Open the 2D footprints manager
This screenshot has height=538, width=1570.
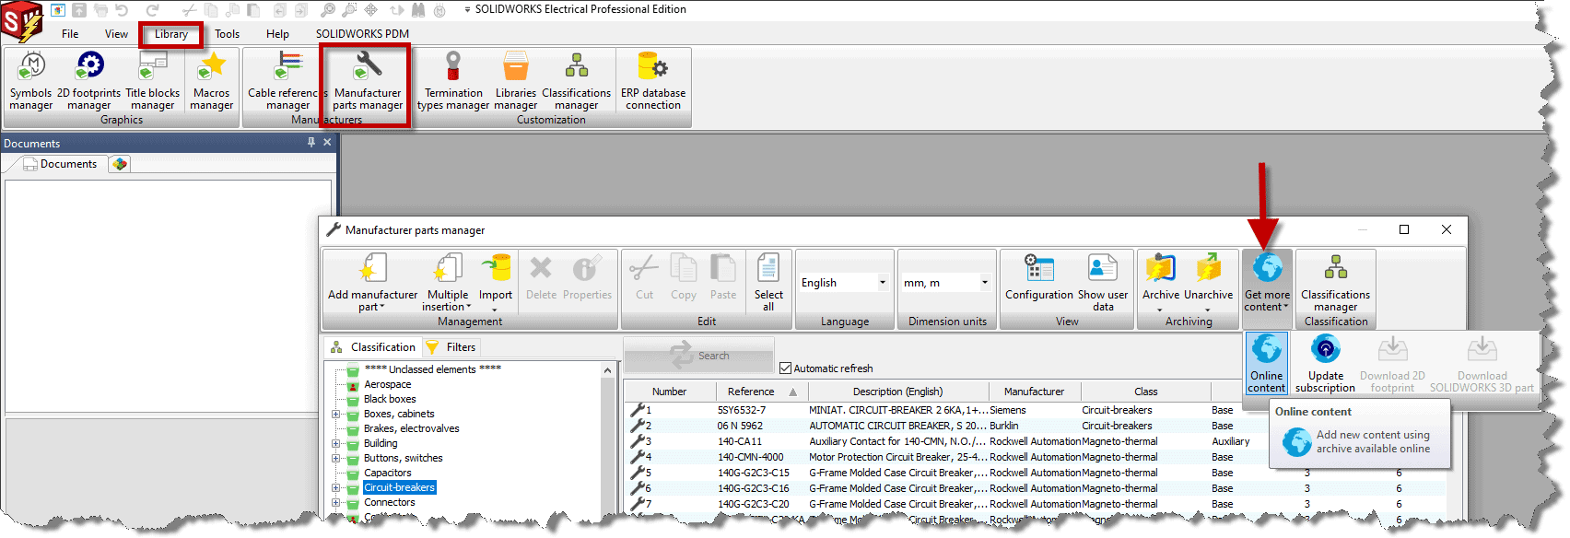(89, 81)
